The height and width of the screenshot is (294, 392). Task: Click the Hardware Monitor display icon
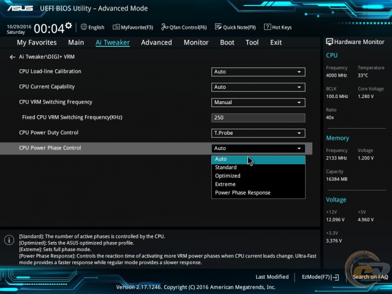coord(330,42)
